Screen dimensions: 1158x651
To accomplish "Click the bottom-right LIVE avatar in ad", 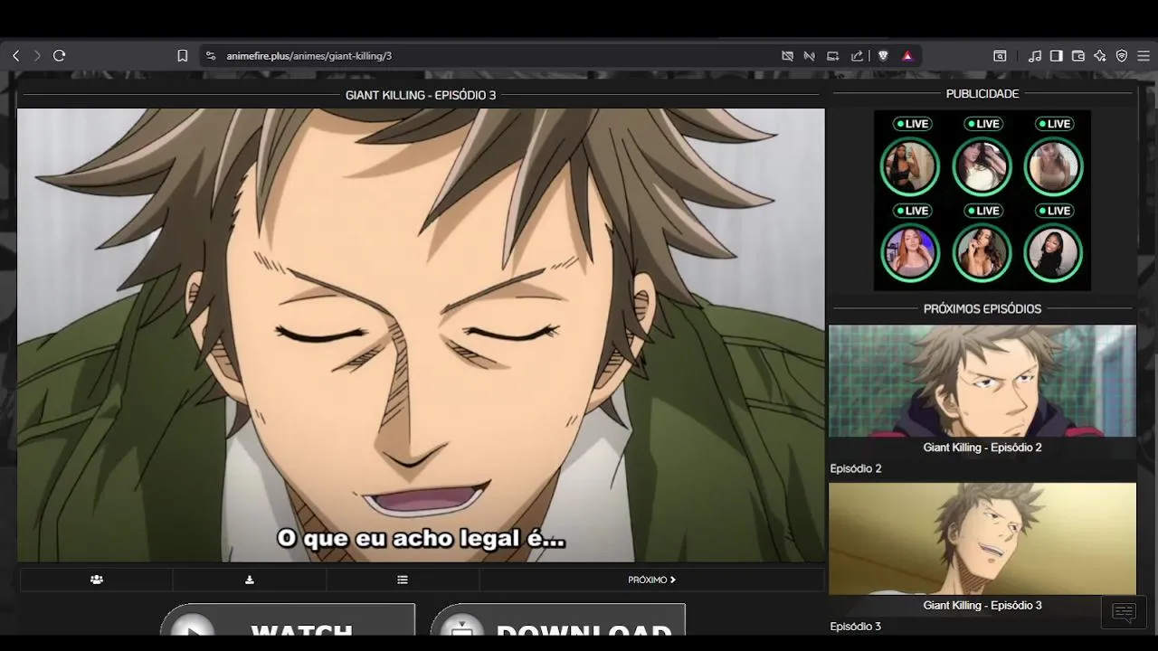I will click(x=1053, y=253).
